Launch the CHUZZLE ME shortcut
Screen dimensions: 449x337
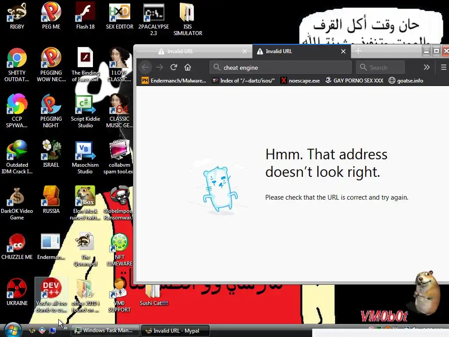pyautogui.click(x=17, y=247)
